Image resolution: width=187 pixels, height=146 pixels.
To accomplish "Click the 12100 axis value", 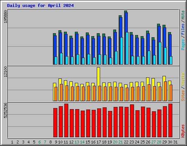I will coord(5,72).
